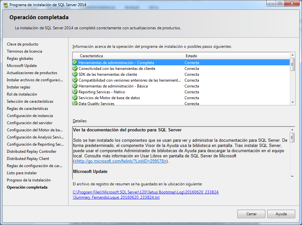Screen dimensions: 302x225
Task: Click green check icon beside Data Quality Services
Action: pyautogui.click(x=75, y=103)
